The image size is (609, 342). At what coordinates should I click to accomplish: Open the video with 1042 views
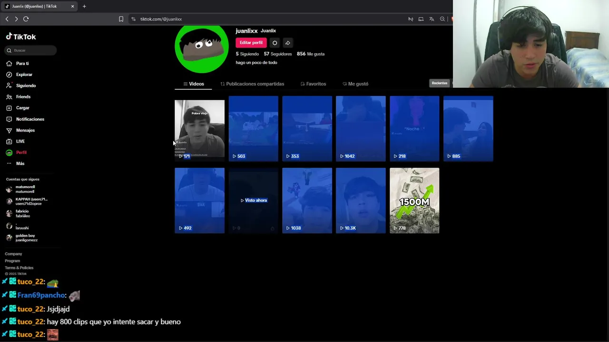point(361,129)
